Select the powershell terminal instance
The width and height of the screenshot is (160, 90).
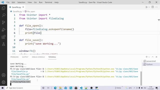point(151,61)
